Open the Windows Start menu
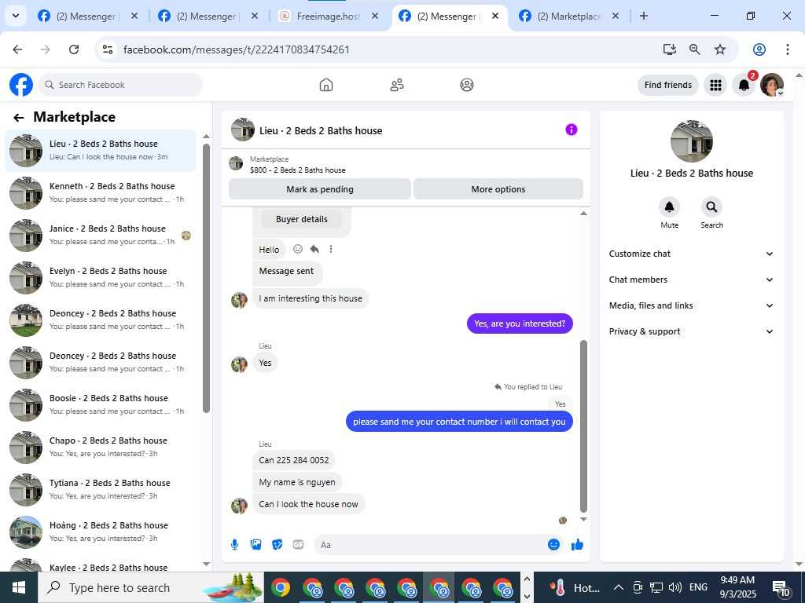This screenshot has height=603, width=805. (x=19, y=587)
